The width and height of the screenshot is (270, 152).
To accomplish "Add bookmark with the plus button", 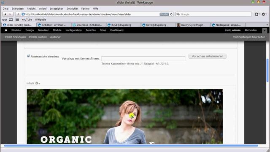I will tap(18, 14).
